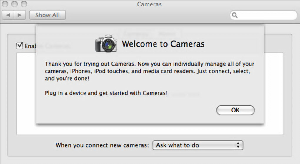The height and width of the screenshot is (164, 300).
Task: Close the Cameras window with the first title bar button
Action: click(6, 4)
